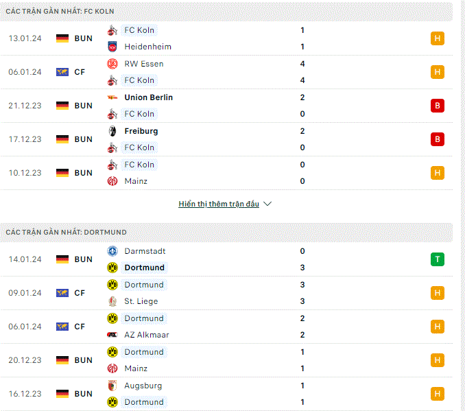Click the CF world flag for 09.01.24 match
Image resolution: width=465 pixels, height=411 pixels.
(x=62, y=293)
